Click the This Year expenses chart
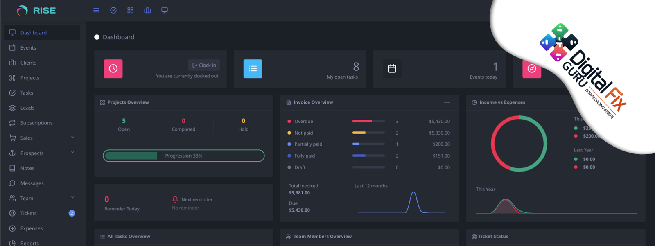This screenshot has height=246, width=655. pos(556,205)
